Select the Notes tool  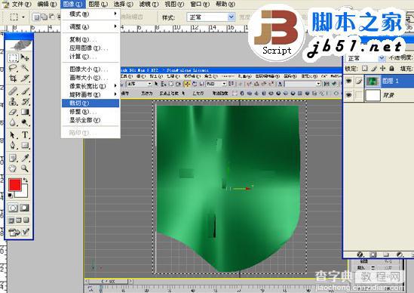[13, 158]
